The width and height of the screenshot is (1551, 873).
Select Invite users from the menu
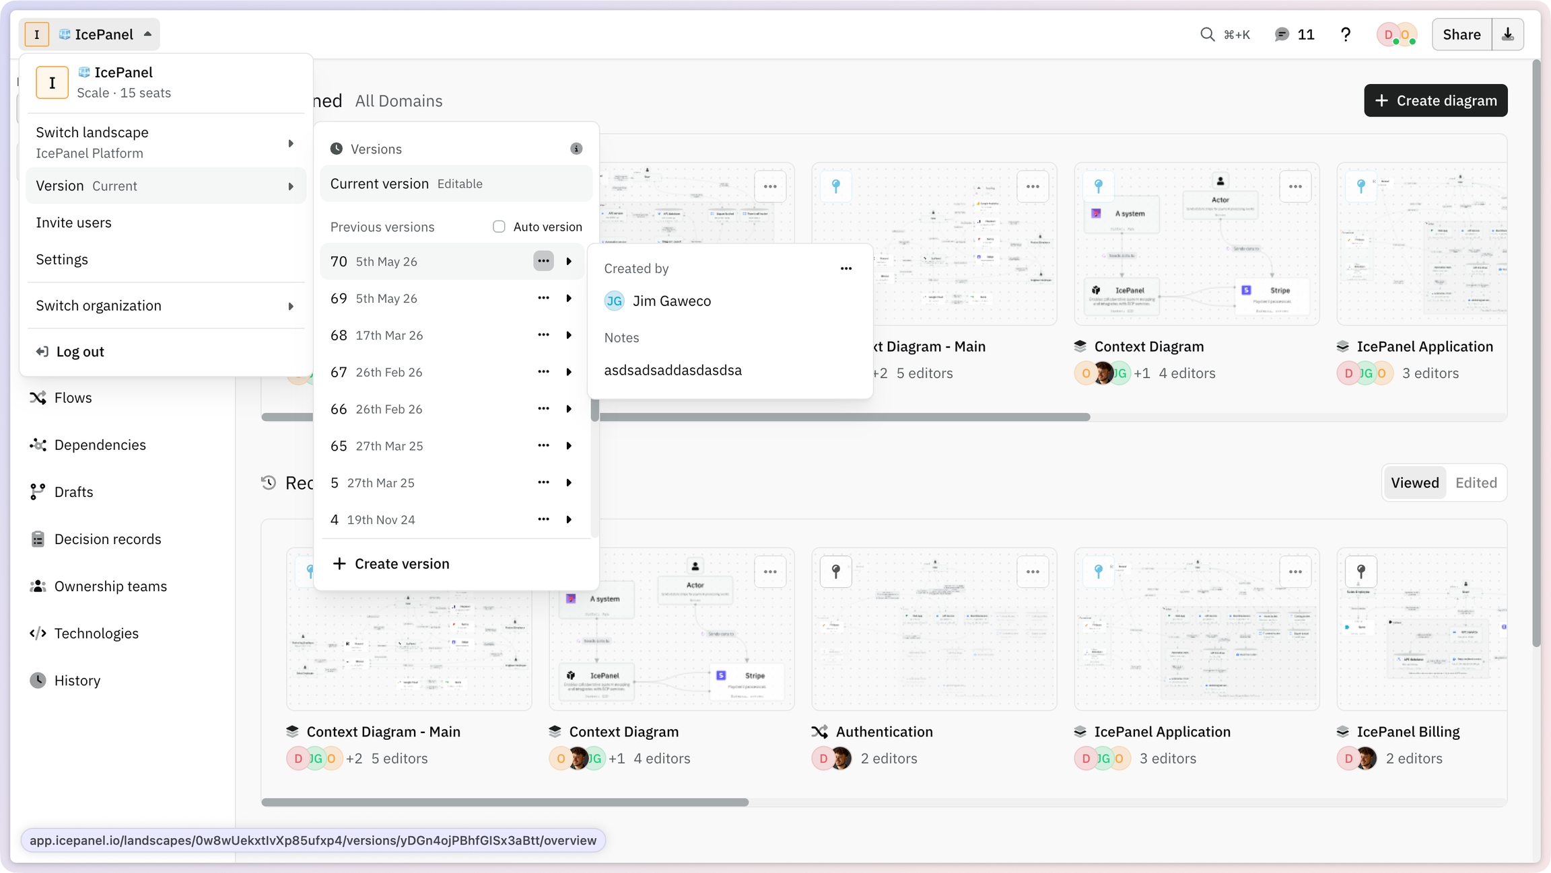(166, 223)
